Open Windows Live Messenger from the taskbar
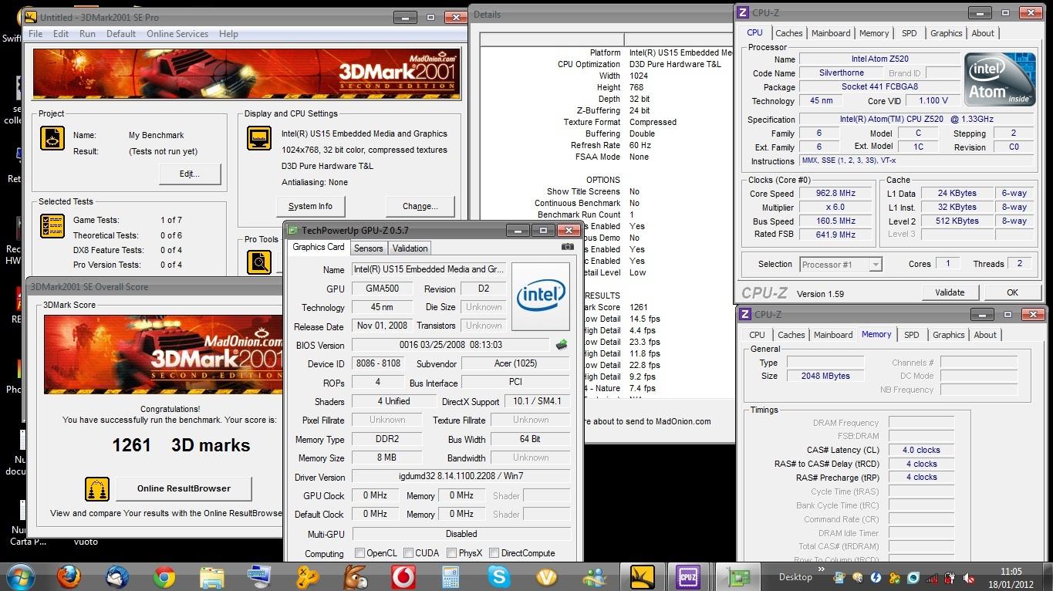Screen dimensions: 1053x591 point(595,576)
